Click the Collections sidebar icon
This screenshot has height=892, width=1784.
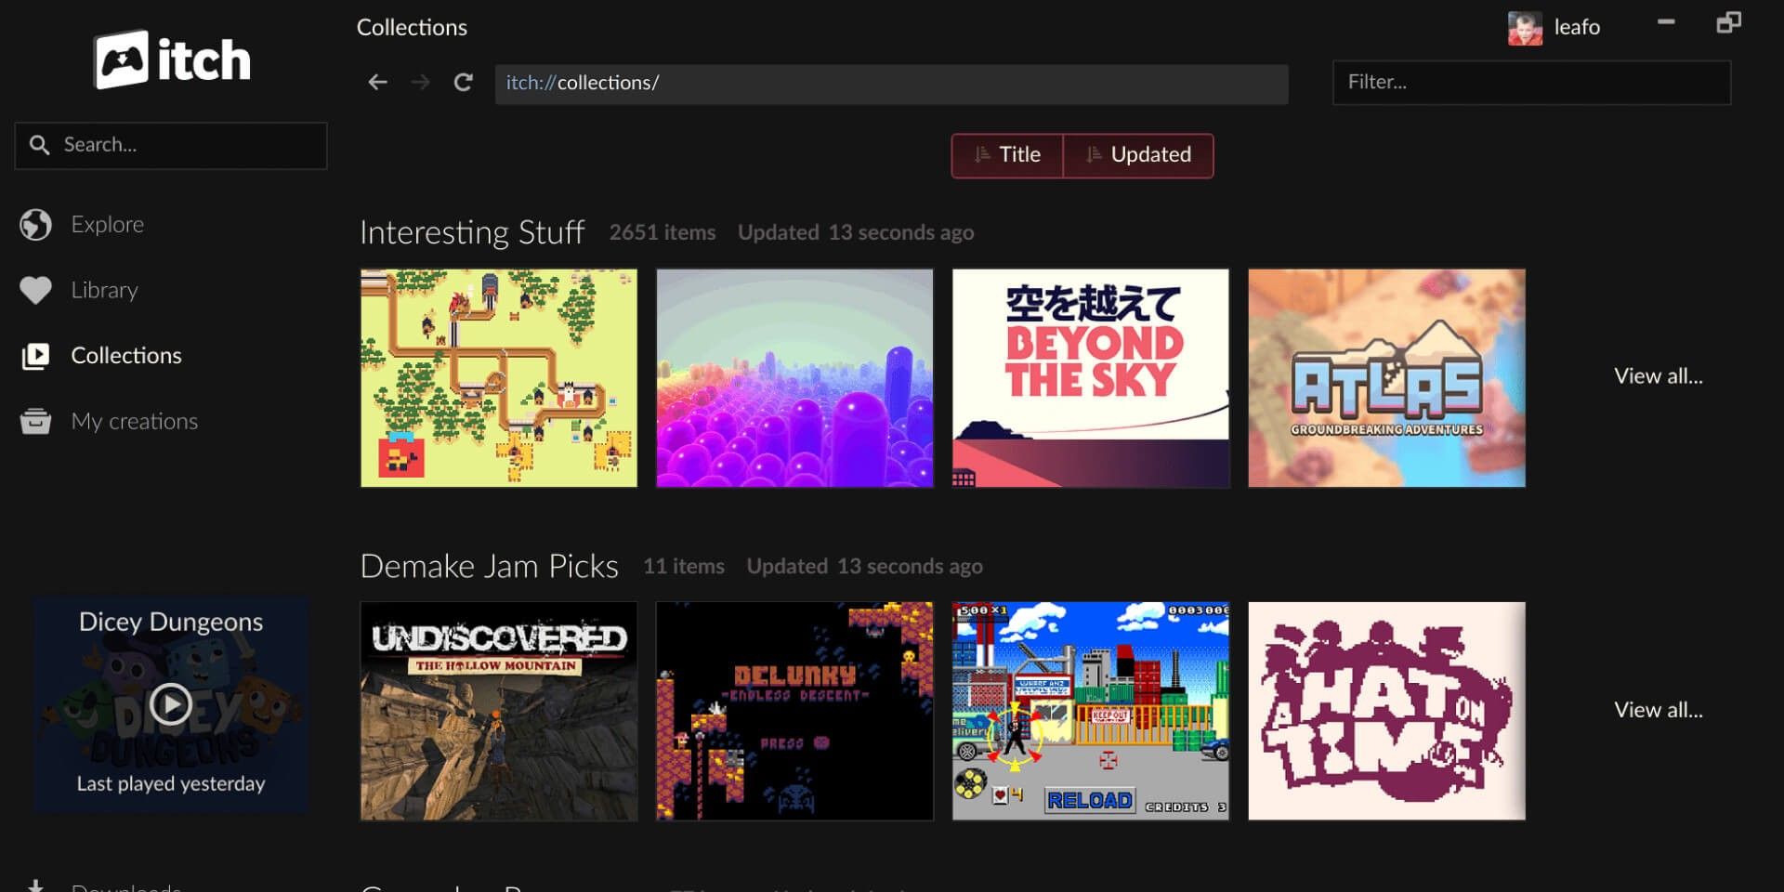coord(35,356)
